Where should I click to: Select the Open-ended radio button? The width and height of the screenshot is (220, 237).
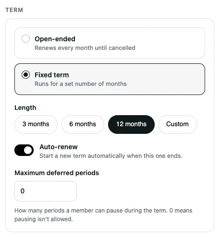tap(25, 39)
